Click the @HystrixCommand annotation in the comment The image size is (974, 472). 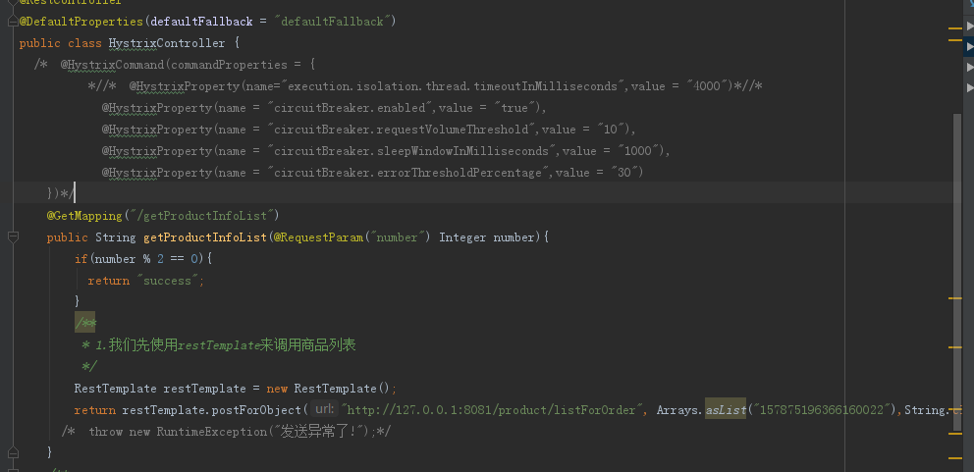click(x=112, y=65)
